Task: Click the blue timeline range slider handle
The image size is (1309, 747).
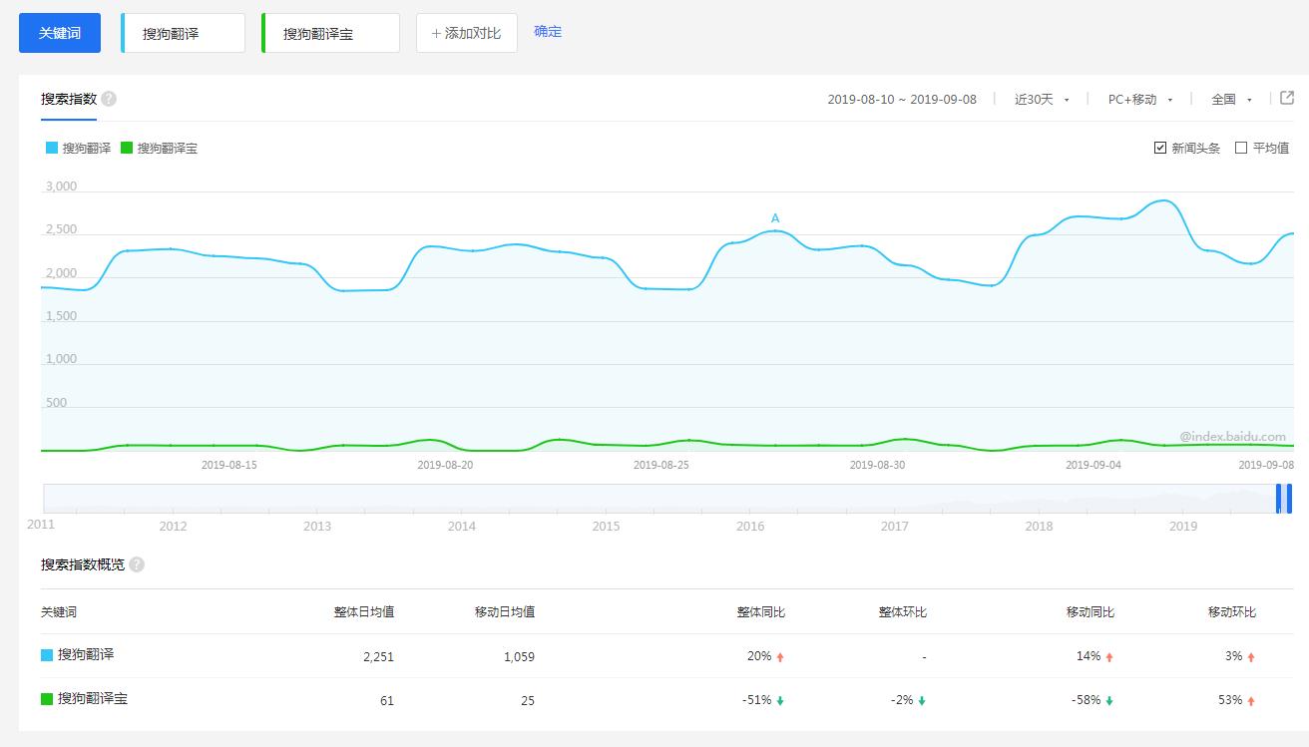Action: tap(1284, 499)
